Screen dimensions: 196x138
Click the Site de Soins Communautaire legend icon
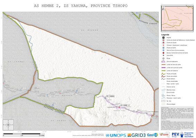tap(163, 50)
